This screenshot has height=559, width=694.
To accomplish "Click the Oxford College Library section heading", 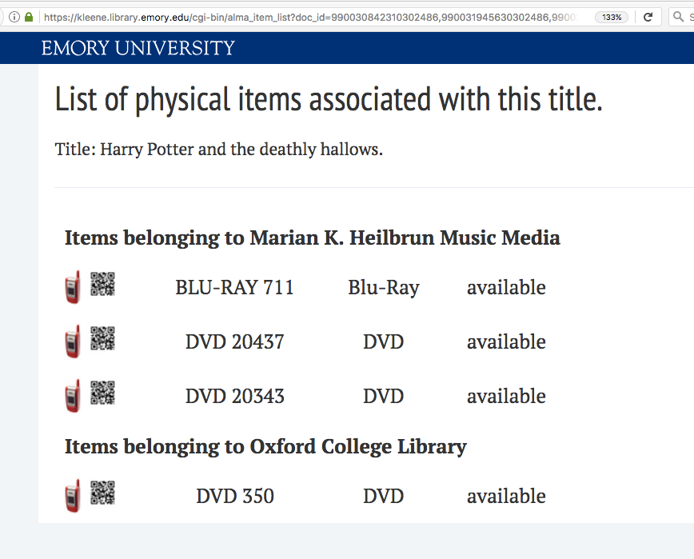I will click(265, 446).
